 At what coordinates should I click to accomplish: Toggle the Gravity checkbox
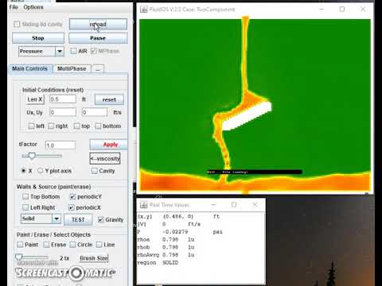(101, 219)
